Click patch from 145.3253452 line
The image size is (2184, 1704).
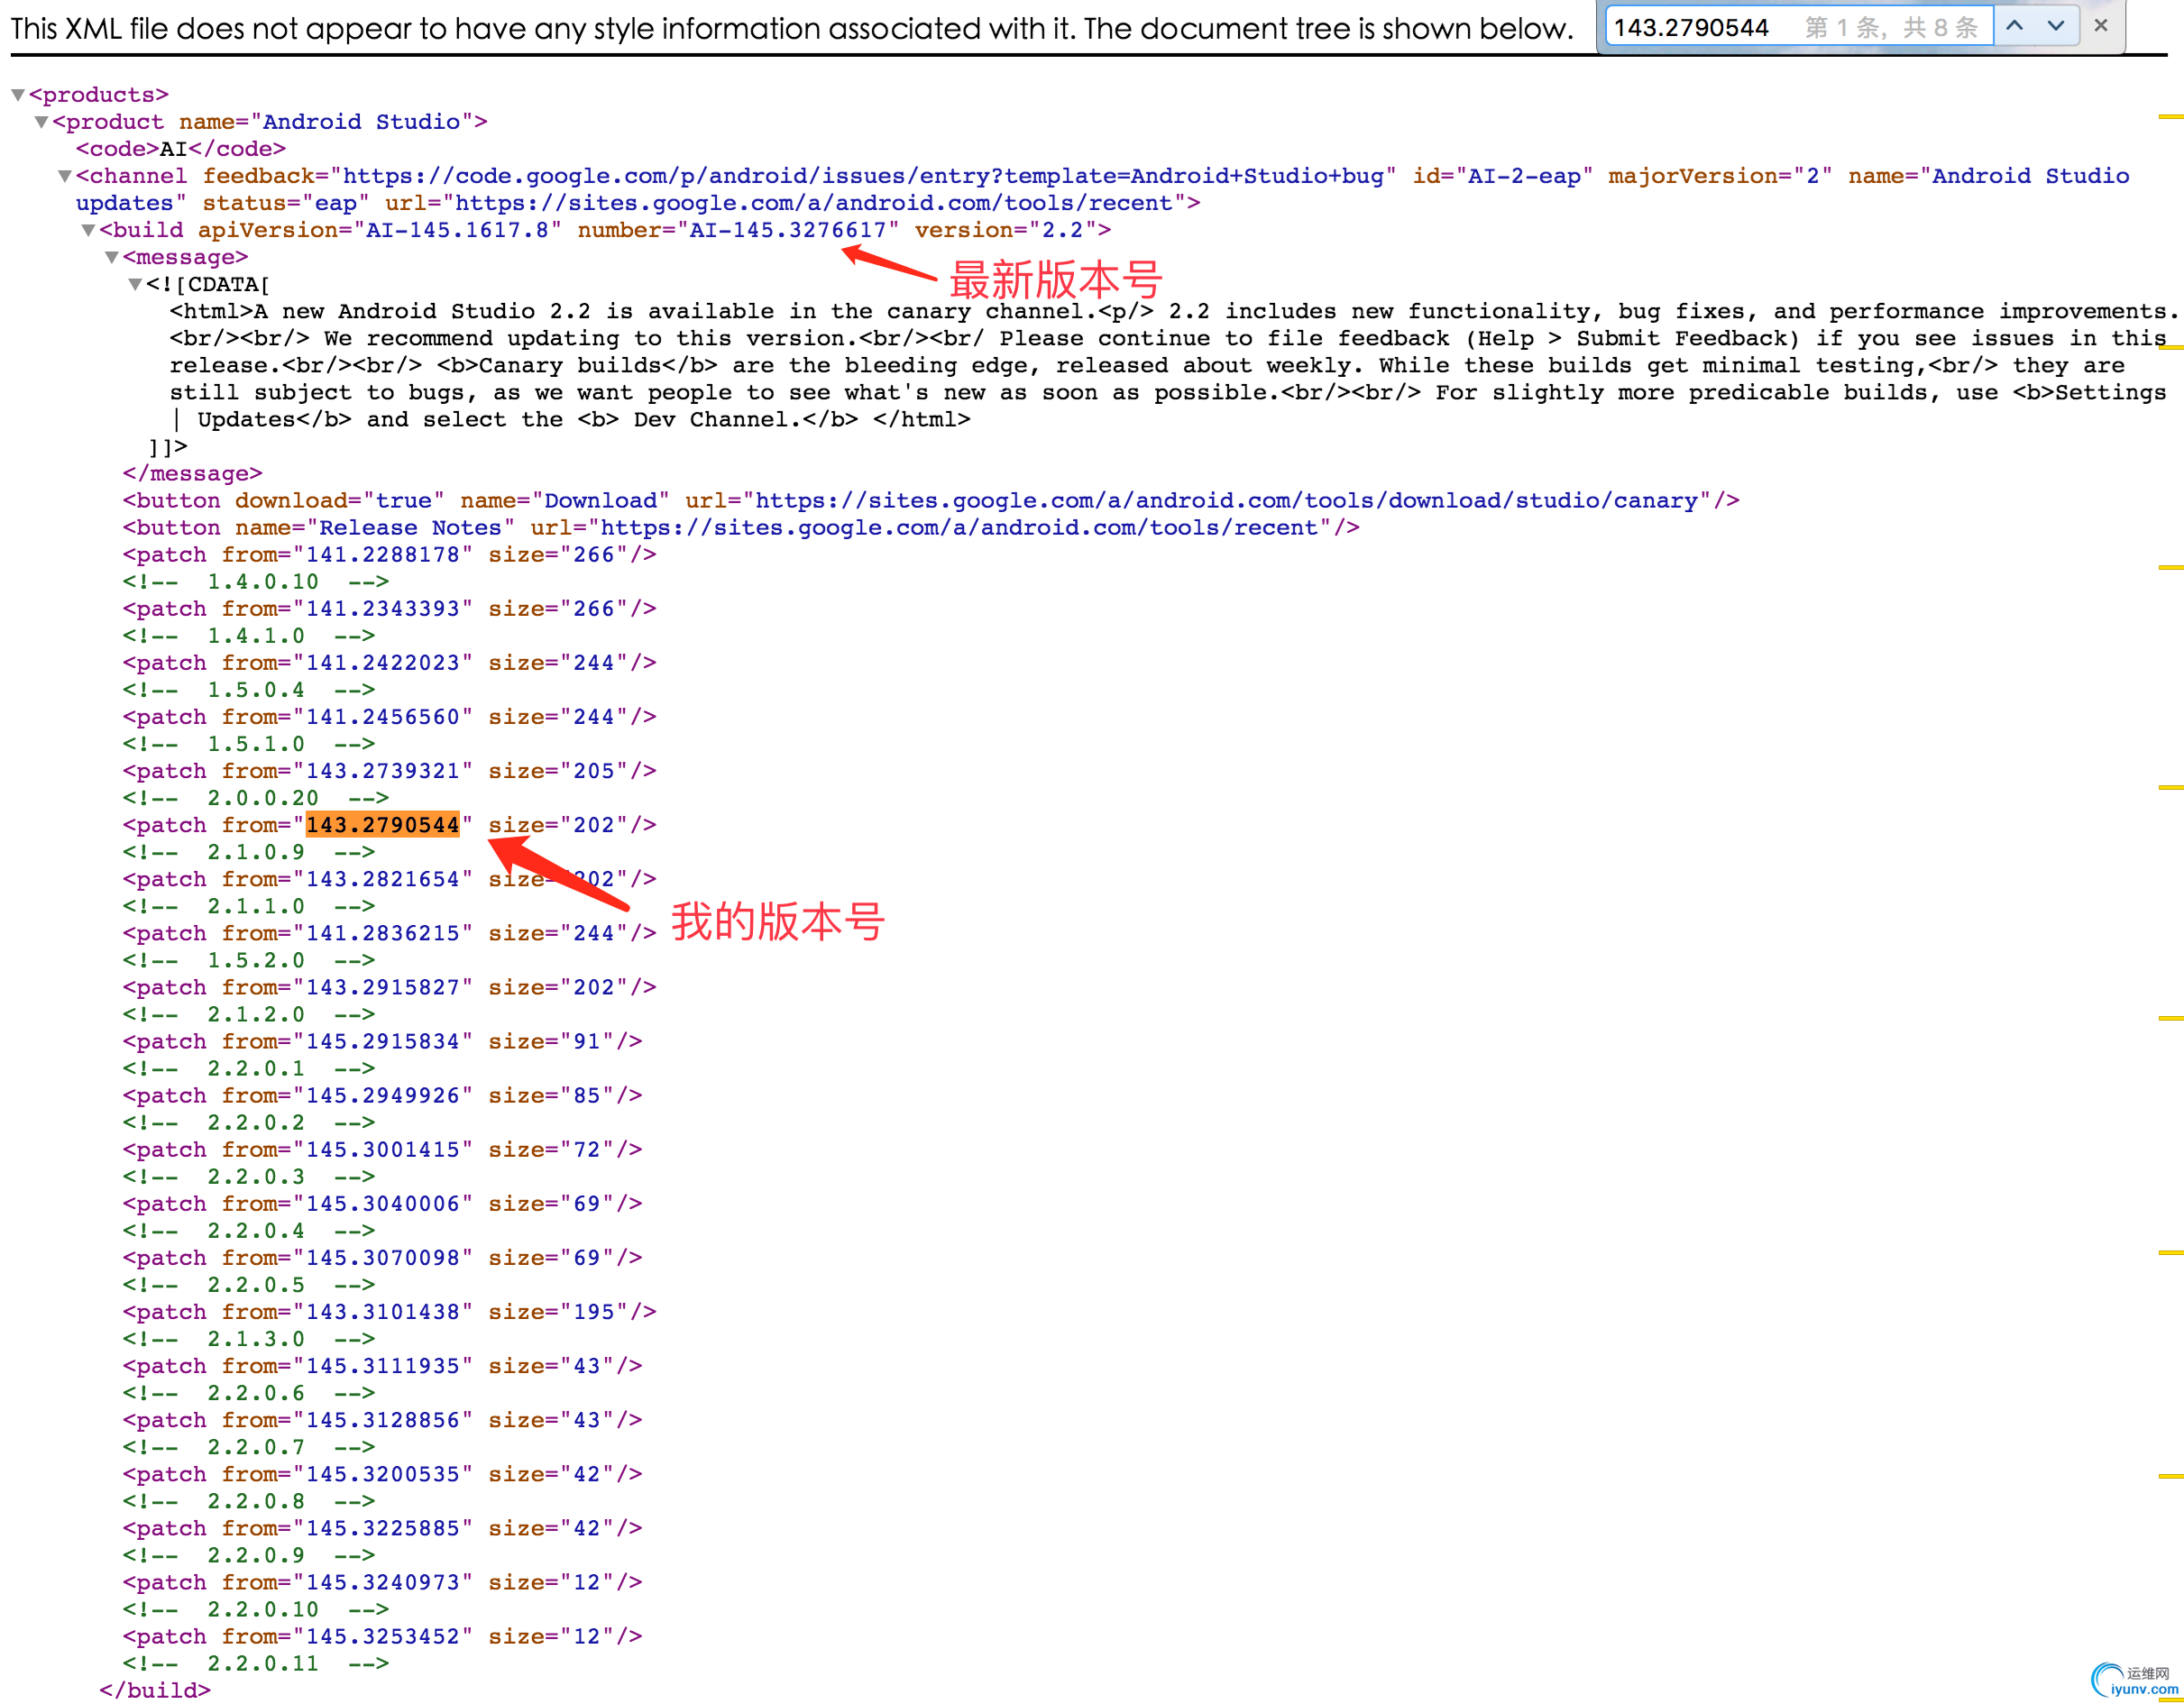[x=382, y=1636]
